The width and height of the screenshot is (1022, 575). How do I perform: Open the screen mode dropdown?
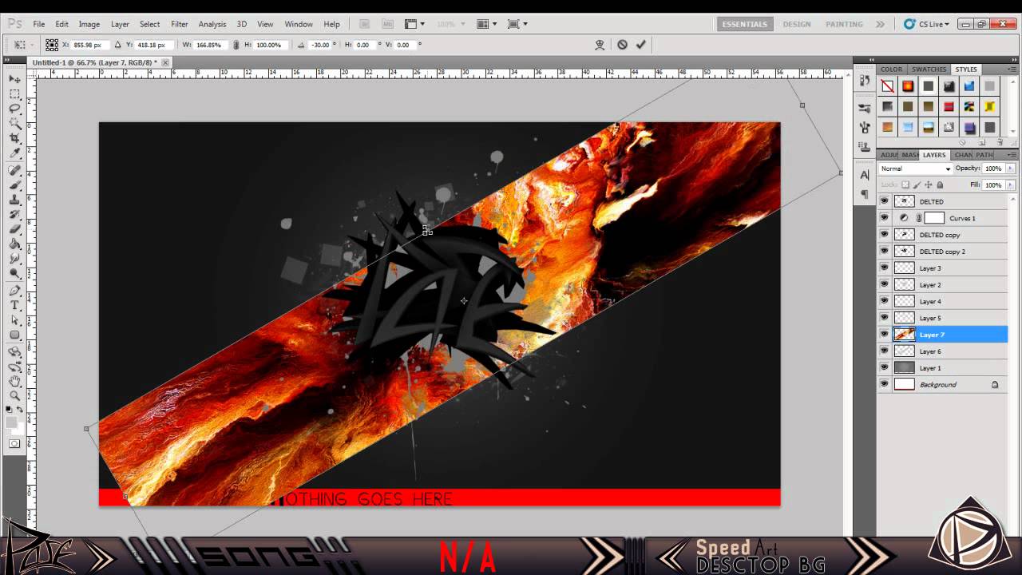point(517,24)
